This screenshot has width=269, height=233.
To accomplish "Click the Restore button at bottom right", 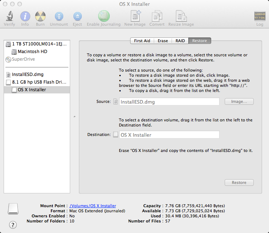I will [x=239, y=182].
